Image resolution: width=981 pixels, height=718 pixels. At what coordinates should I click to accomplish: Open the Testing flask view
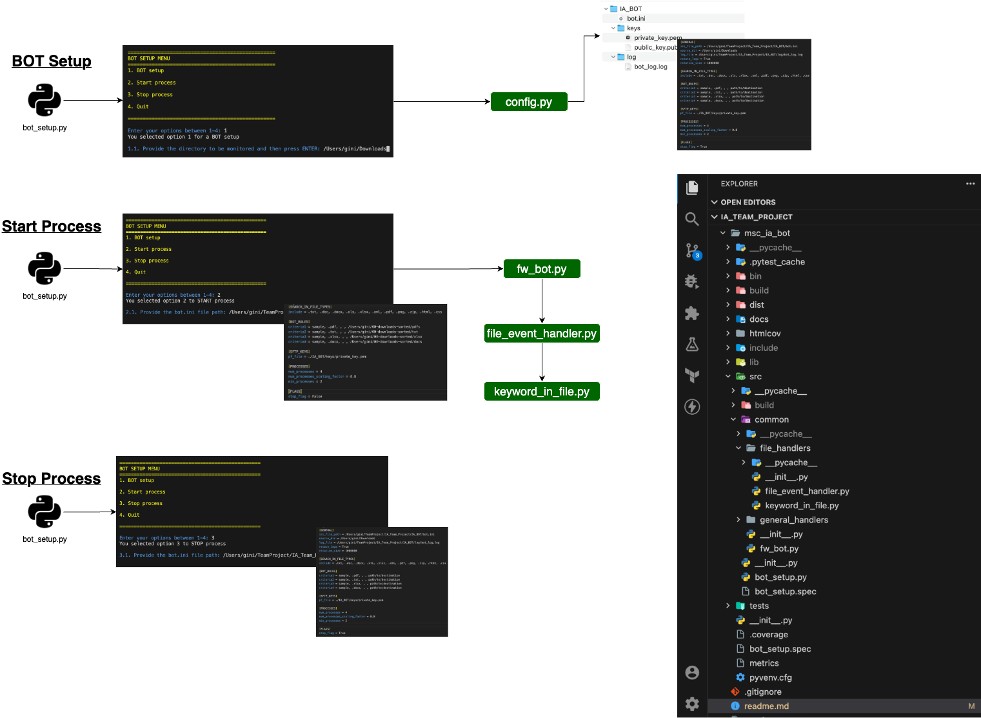pos(692,344)
